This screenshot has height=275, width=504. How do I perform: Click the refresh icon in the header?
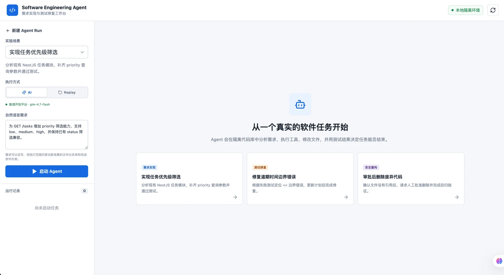pyautogui.click(x=493, y=10)
